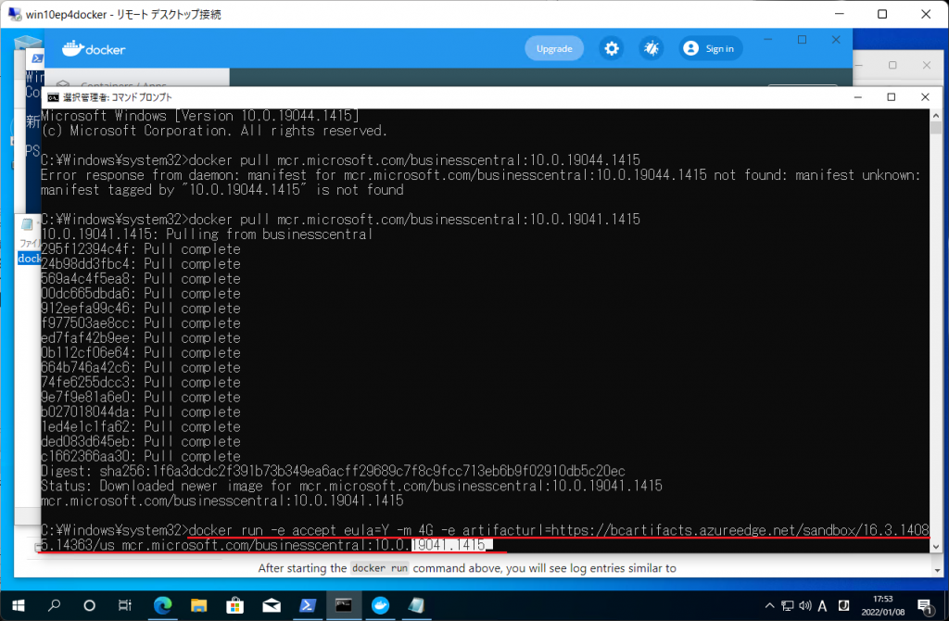Open Mail app from taskbar
The width and height of the screenshot is (949, 621).
pos(272,605)
